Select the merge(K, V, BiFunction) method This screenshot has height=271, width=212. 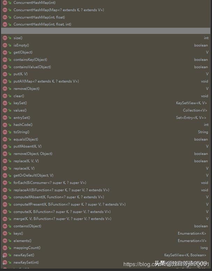tap(62, 219)
